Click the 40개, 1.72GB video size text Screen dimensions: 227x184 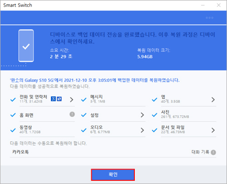tap(30, 132)
